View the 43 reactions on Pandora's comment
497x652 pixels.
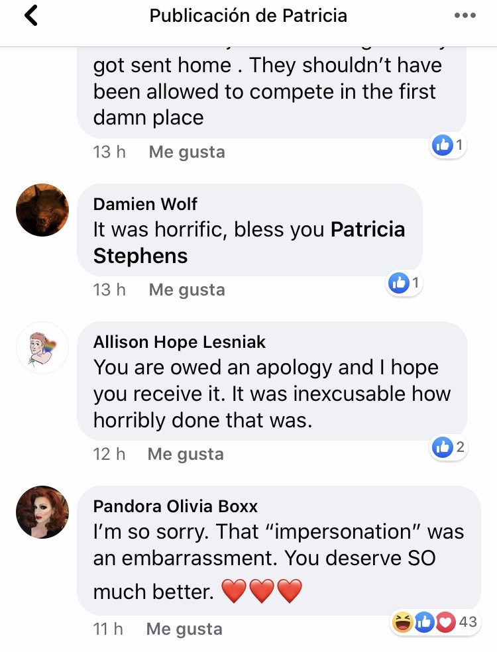pyautogui.click(x=435, y=622)
